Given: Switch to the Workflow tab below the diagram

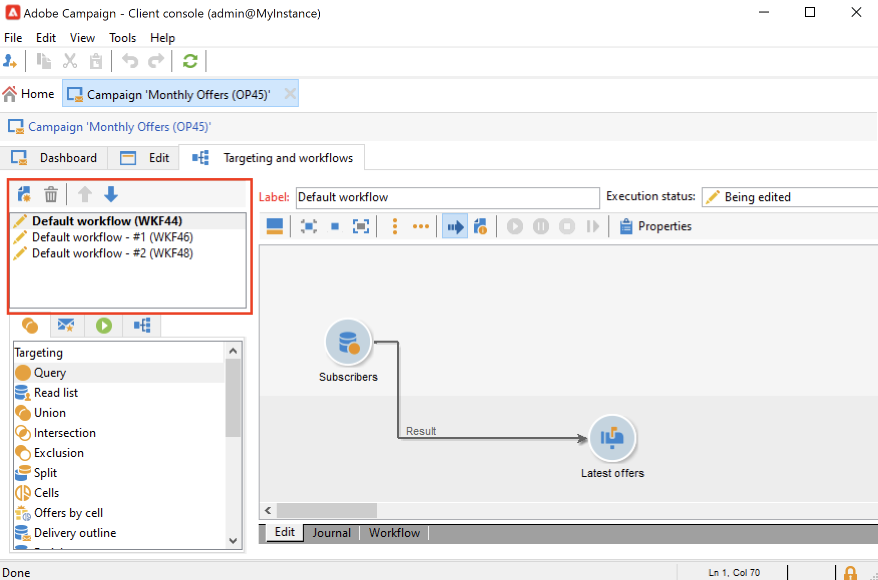Looking at the screenshot, I should [394, 533].
